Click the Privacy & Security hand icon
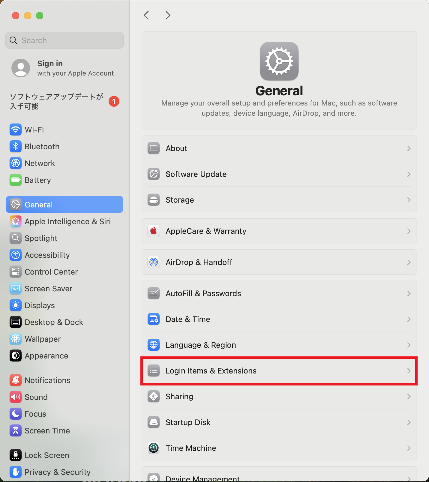The image size is (429, 482). (16, 472)
